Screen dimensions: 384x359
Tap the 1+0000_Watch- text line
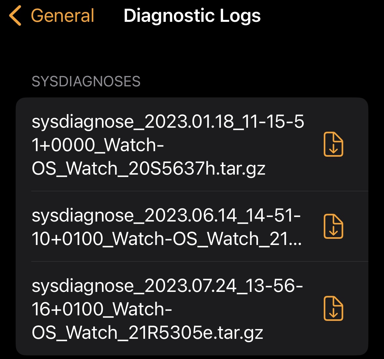pyautogui.click(x=98, y=145)
